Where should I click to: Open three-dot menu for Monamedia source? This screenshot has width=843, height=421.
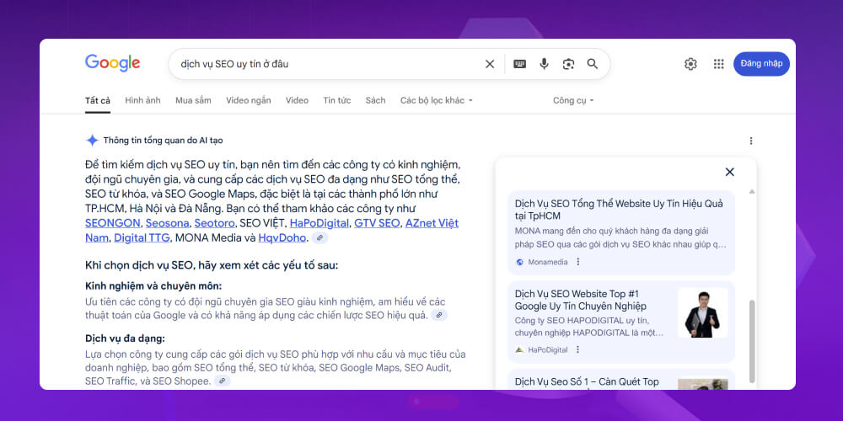click(578, 262)
